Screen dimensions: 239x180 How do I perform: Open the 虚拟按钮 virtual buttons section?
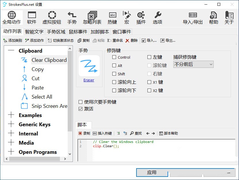(x=52, y=18)
